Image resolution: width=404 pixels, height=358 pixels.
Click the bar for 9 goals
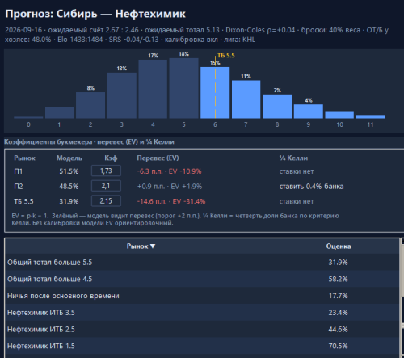[x=309, y=112]
